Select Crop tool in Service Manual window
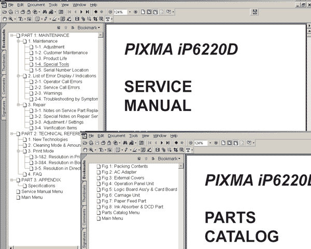The image size is (311, 249). point(95,19)
